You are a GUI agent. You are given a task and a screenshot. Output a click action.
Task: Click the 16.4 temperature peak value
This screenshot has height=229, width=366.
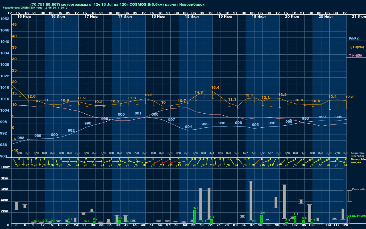215,88
